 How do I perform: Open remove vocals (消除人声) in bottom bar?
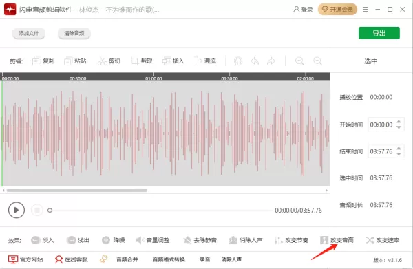pyautogui.click(x=231, y=259)
